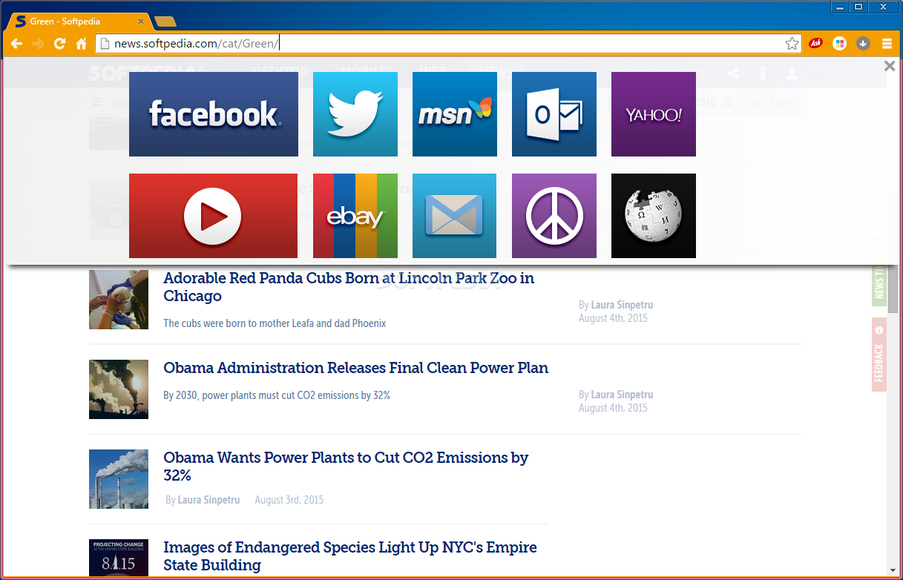Viewport: 903px width, 580px height.
Task: Bookmark this page with the star
Action: click(x=792, y=44)
